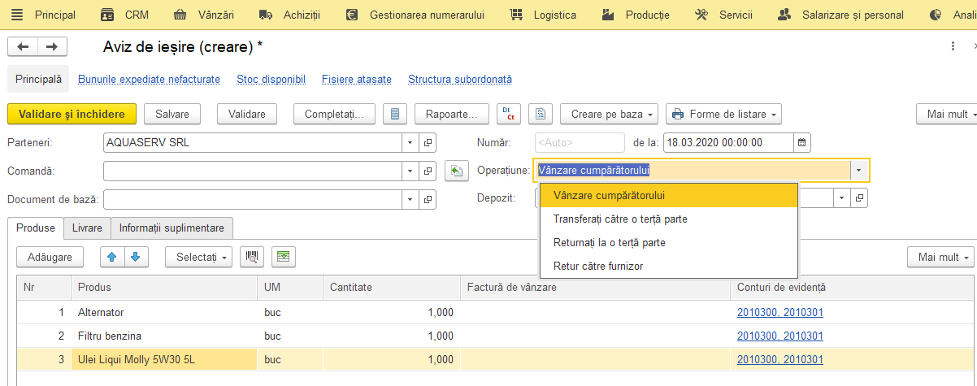Open the calendar picker for date field
The image size is (977, 386).
tap(802, 142)
